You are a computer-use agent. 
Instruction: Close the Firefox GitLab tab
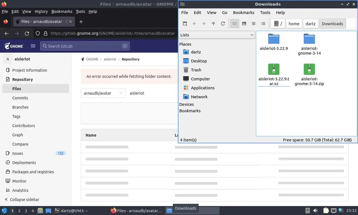[70, 22]
